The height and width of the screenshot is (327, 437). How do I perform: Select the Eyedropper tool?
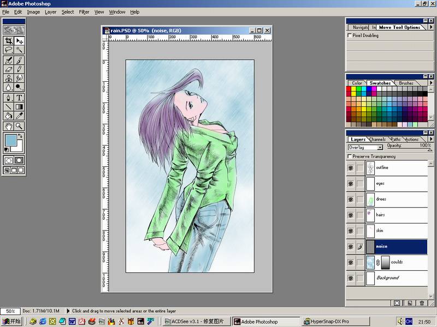pyautogui.click(x=19, y=116)
